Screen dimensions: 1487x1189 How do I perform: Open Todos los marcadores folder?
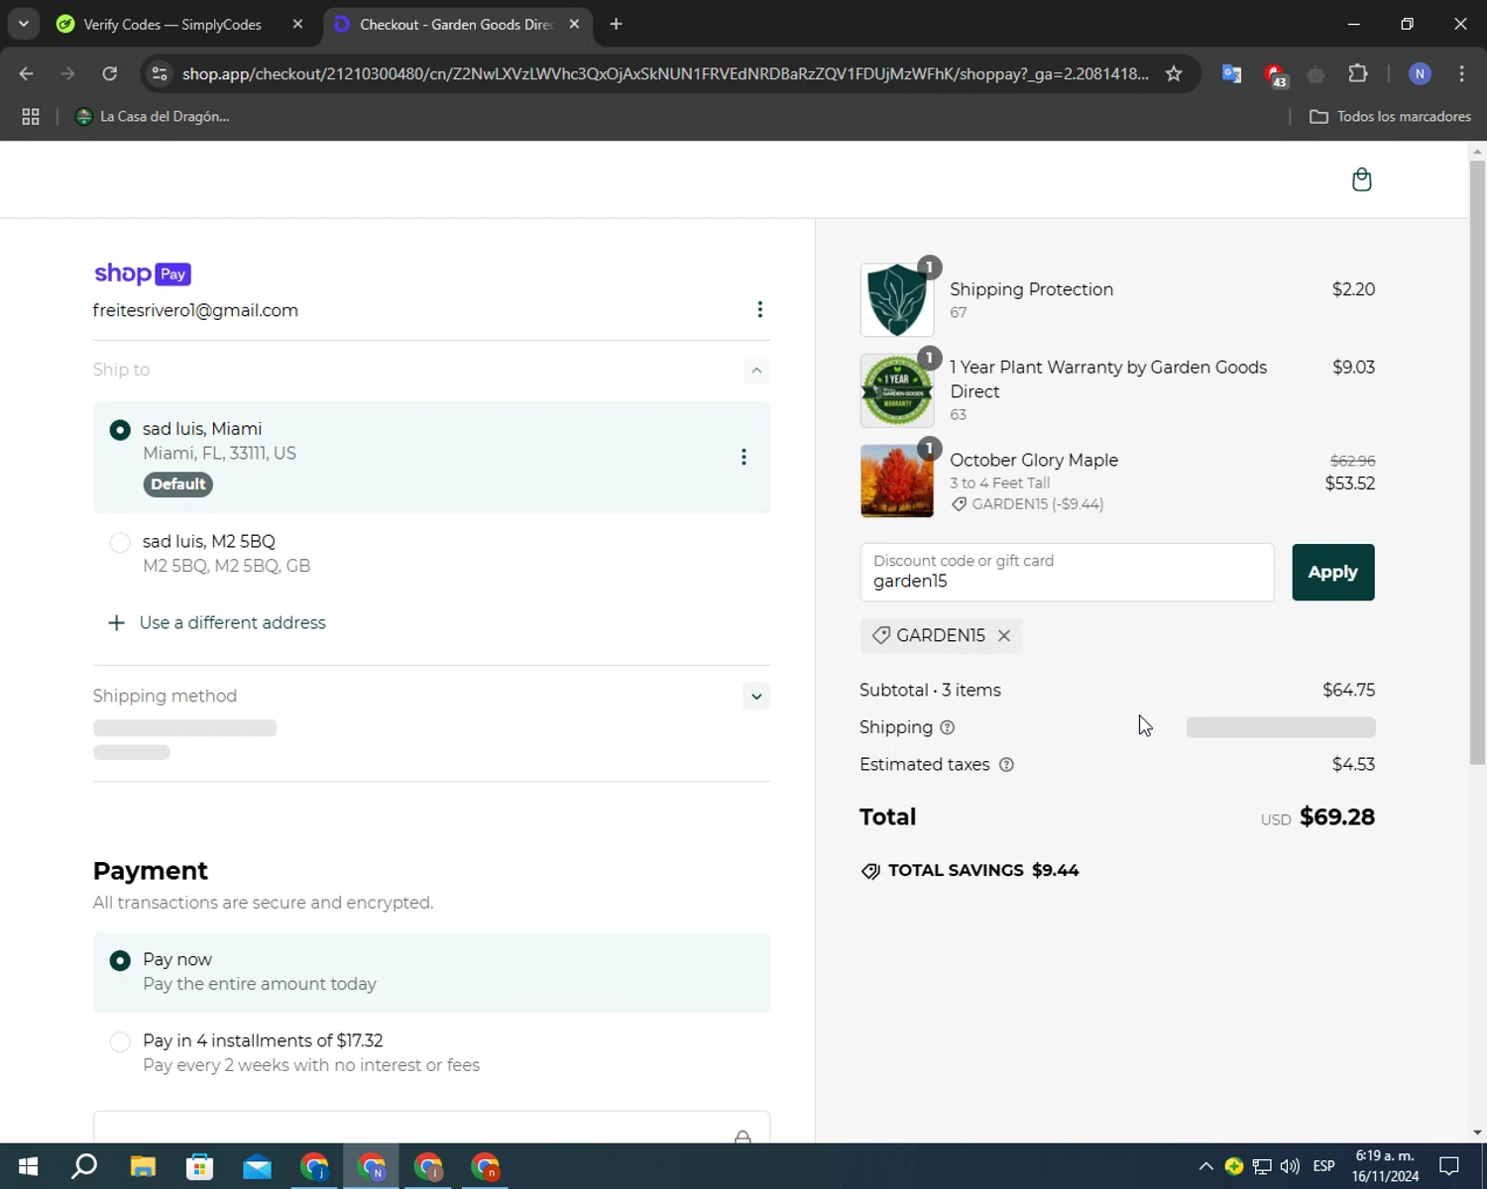1390,116
